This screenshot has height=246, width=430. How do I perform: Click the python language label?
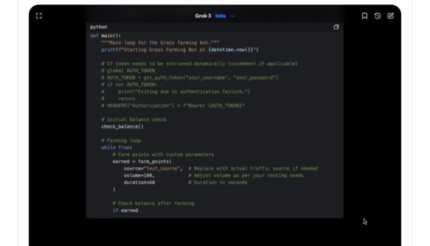[x=98, y=27]
